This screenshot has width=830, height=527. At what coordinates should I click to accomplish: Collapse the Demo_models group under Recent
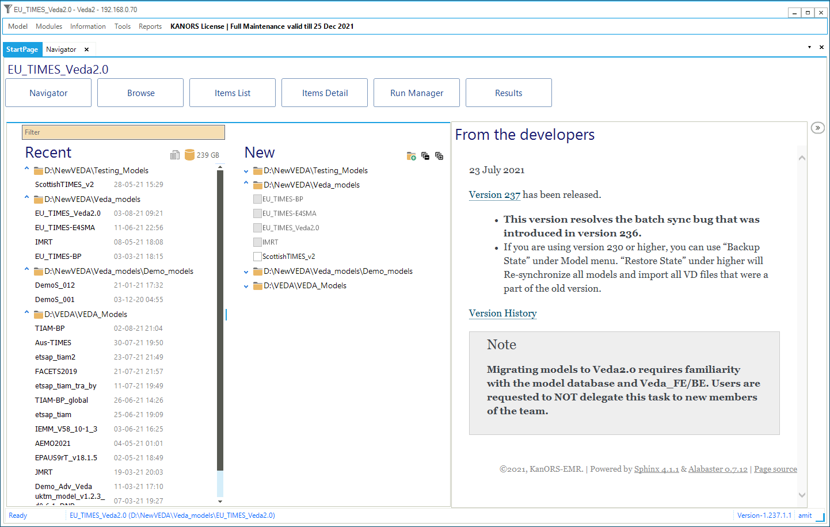coord(26,270)
